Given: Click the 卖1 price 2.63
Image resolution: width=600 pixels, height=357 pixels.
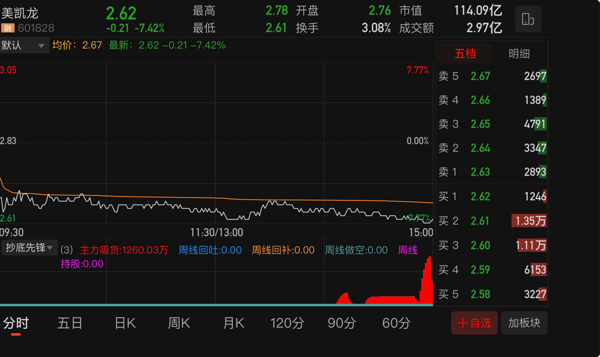Looking at the screenshot, I should pos(480,172).
